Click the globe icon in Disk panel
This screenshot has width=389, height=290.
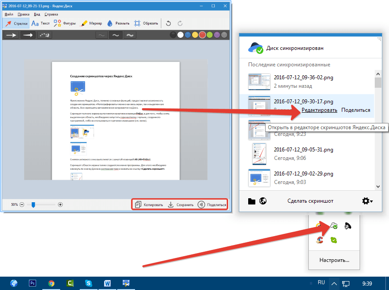[263, 201]
